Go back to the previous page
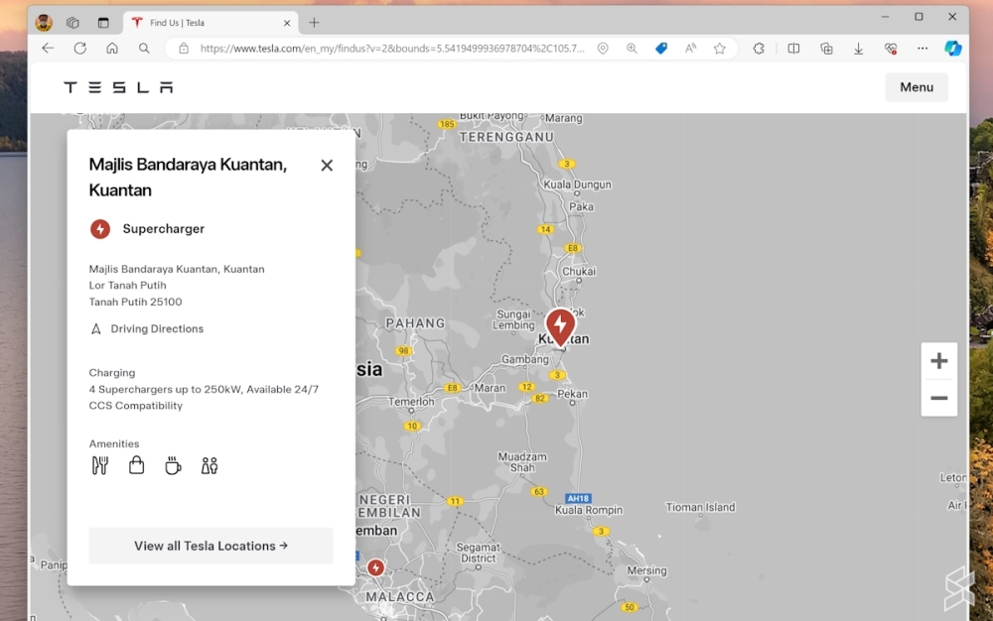 tap(48, 48)
